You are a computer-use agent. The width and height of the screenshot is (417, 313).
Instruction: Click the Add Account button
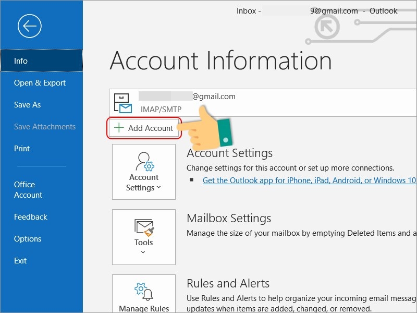(x=144, y=128)
